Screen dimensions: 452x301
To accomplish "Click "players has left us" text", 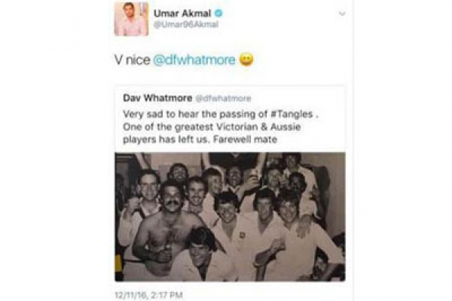I will click(167, 140).
